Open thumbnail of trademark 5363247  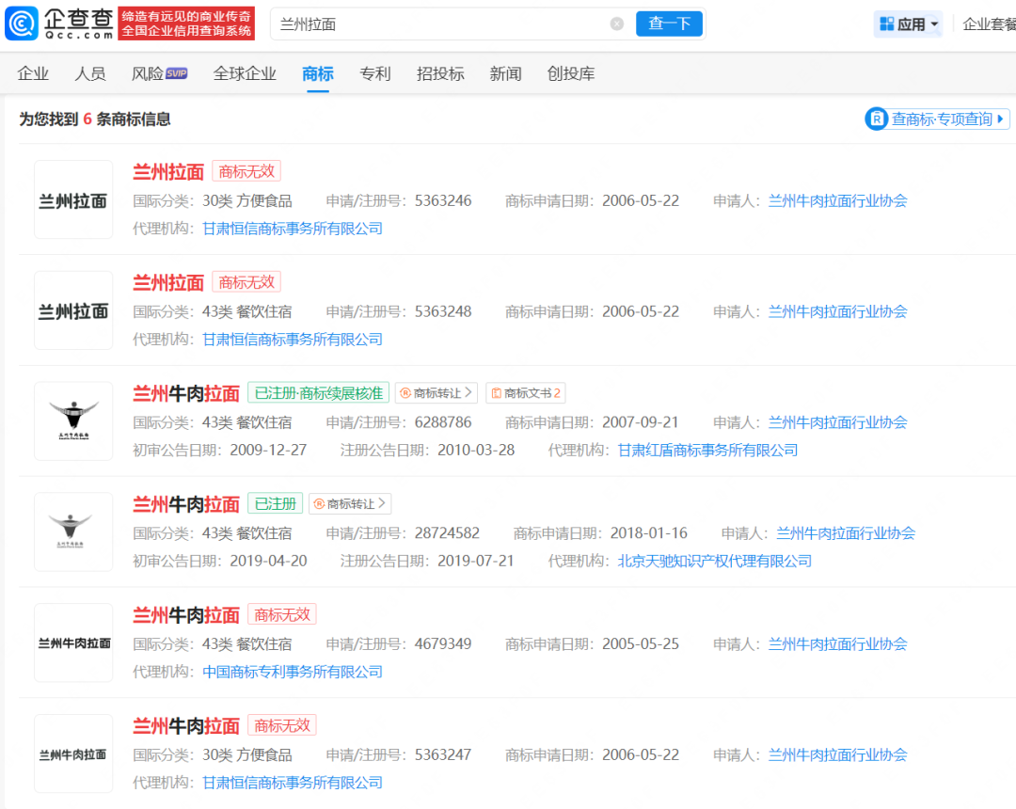tap(73, 753)
